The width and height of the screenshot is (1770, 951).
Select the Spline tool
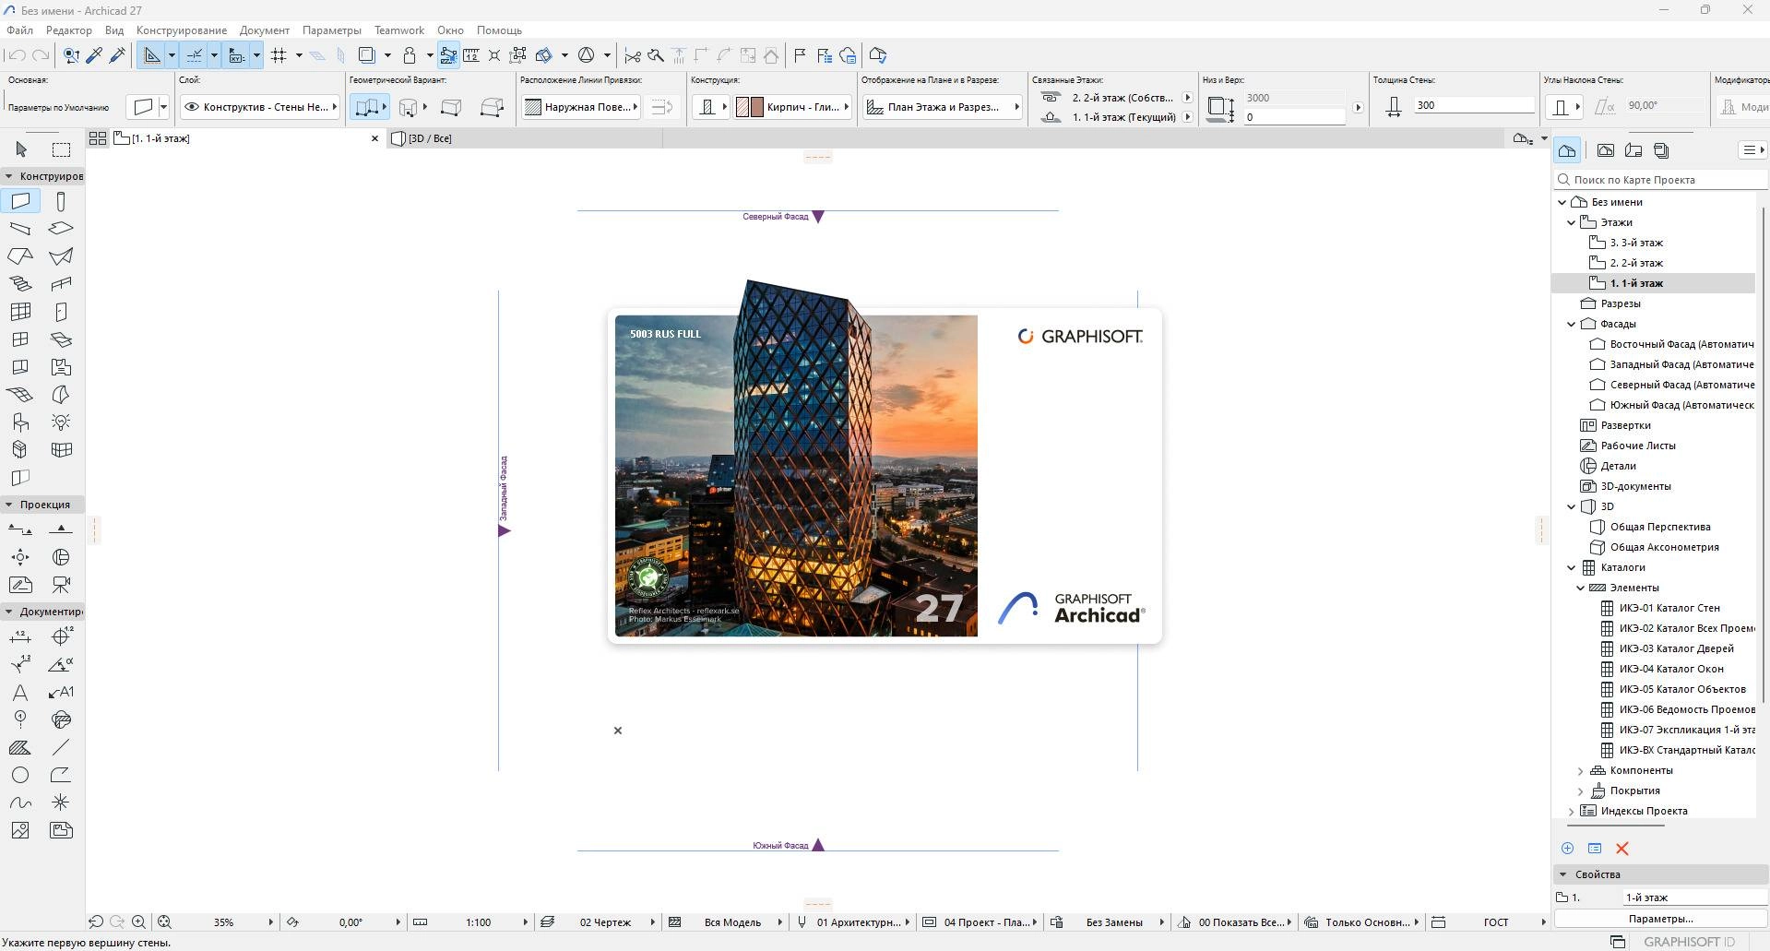pyautogui.click(x=20, y=802)
